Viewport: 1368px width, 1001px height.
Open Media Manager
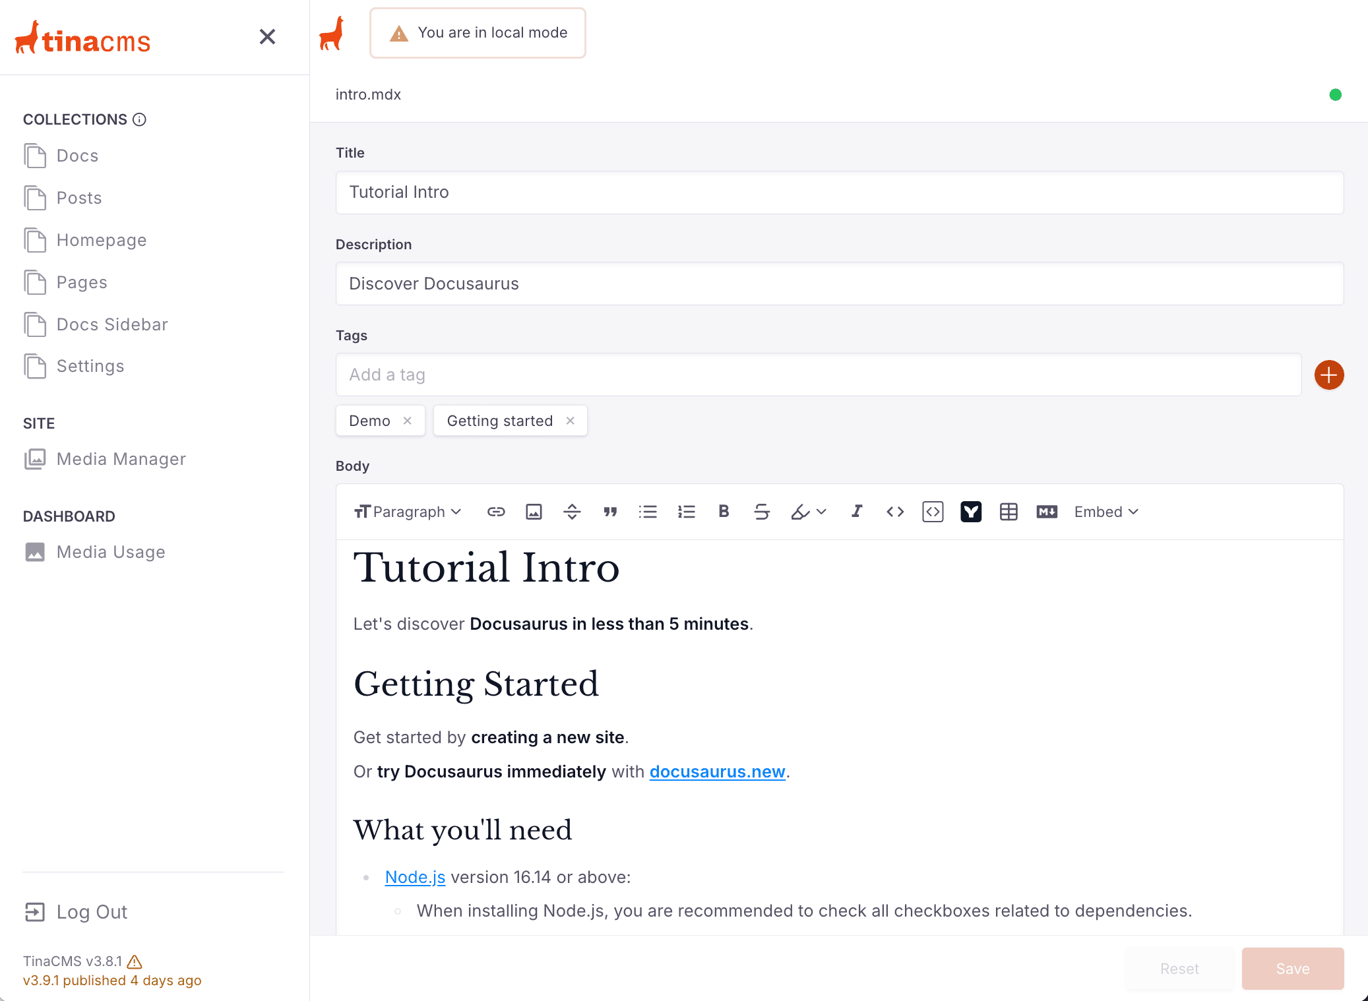pyautogui.click(x=105, y=459)
